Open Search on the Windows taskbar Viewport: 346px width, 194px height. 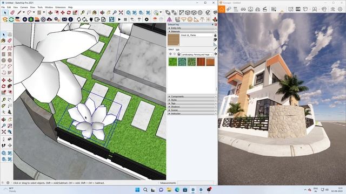(x=145, y=190)
